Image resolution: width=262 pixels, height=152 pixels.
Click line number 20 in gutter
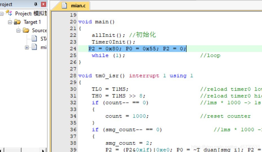(x=73, y=22)
